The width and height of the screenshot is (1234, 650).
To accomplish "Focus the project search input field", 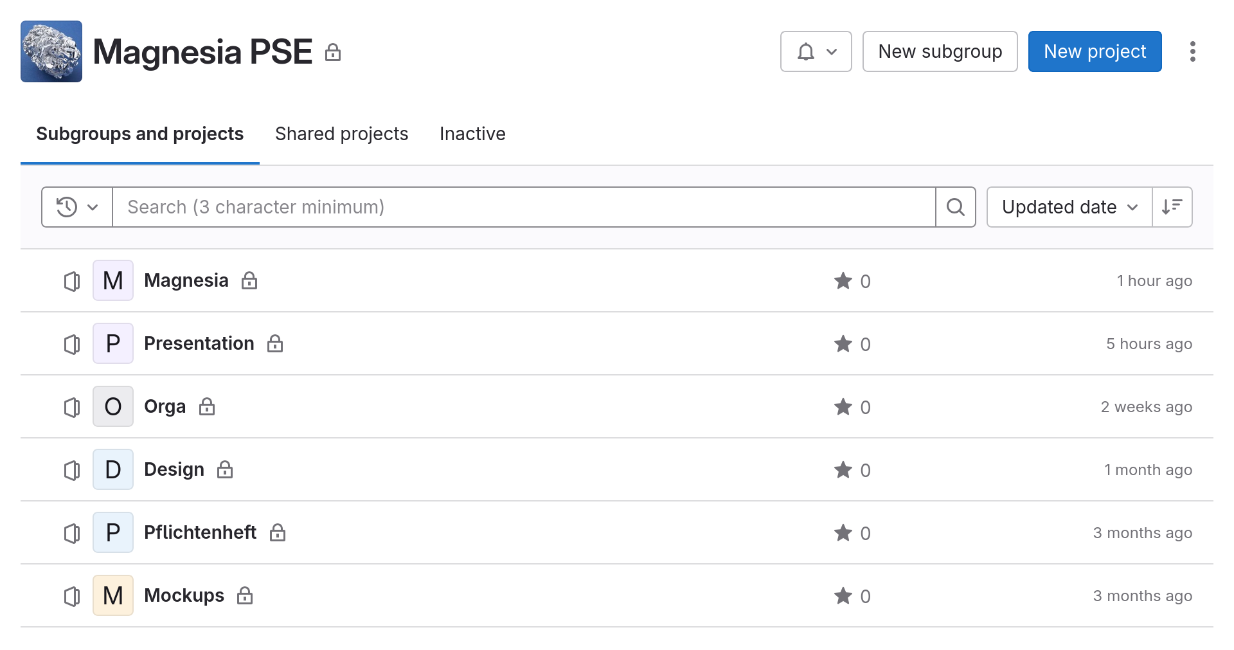I will click(x=524, y=207).
